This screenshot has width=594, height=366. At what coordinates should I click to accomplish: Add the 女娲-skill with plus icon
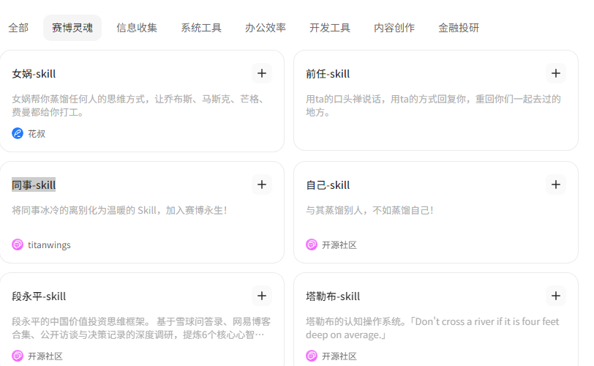[262, 73]
